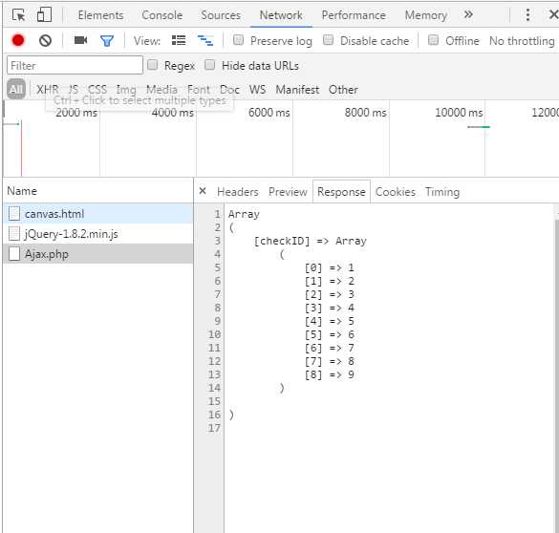Click the capture screenshots camera icon
Screen dimensions: 559x533
click(80, 40)
